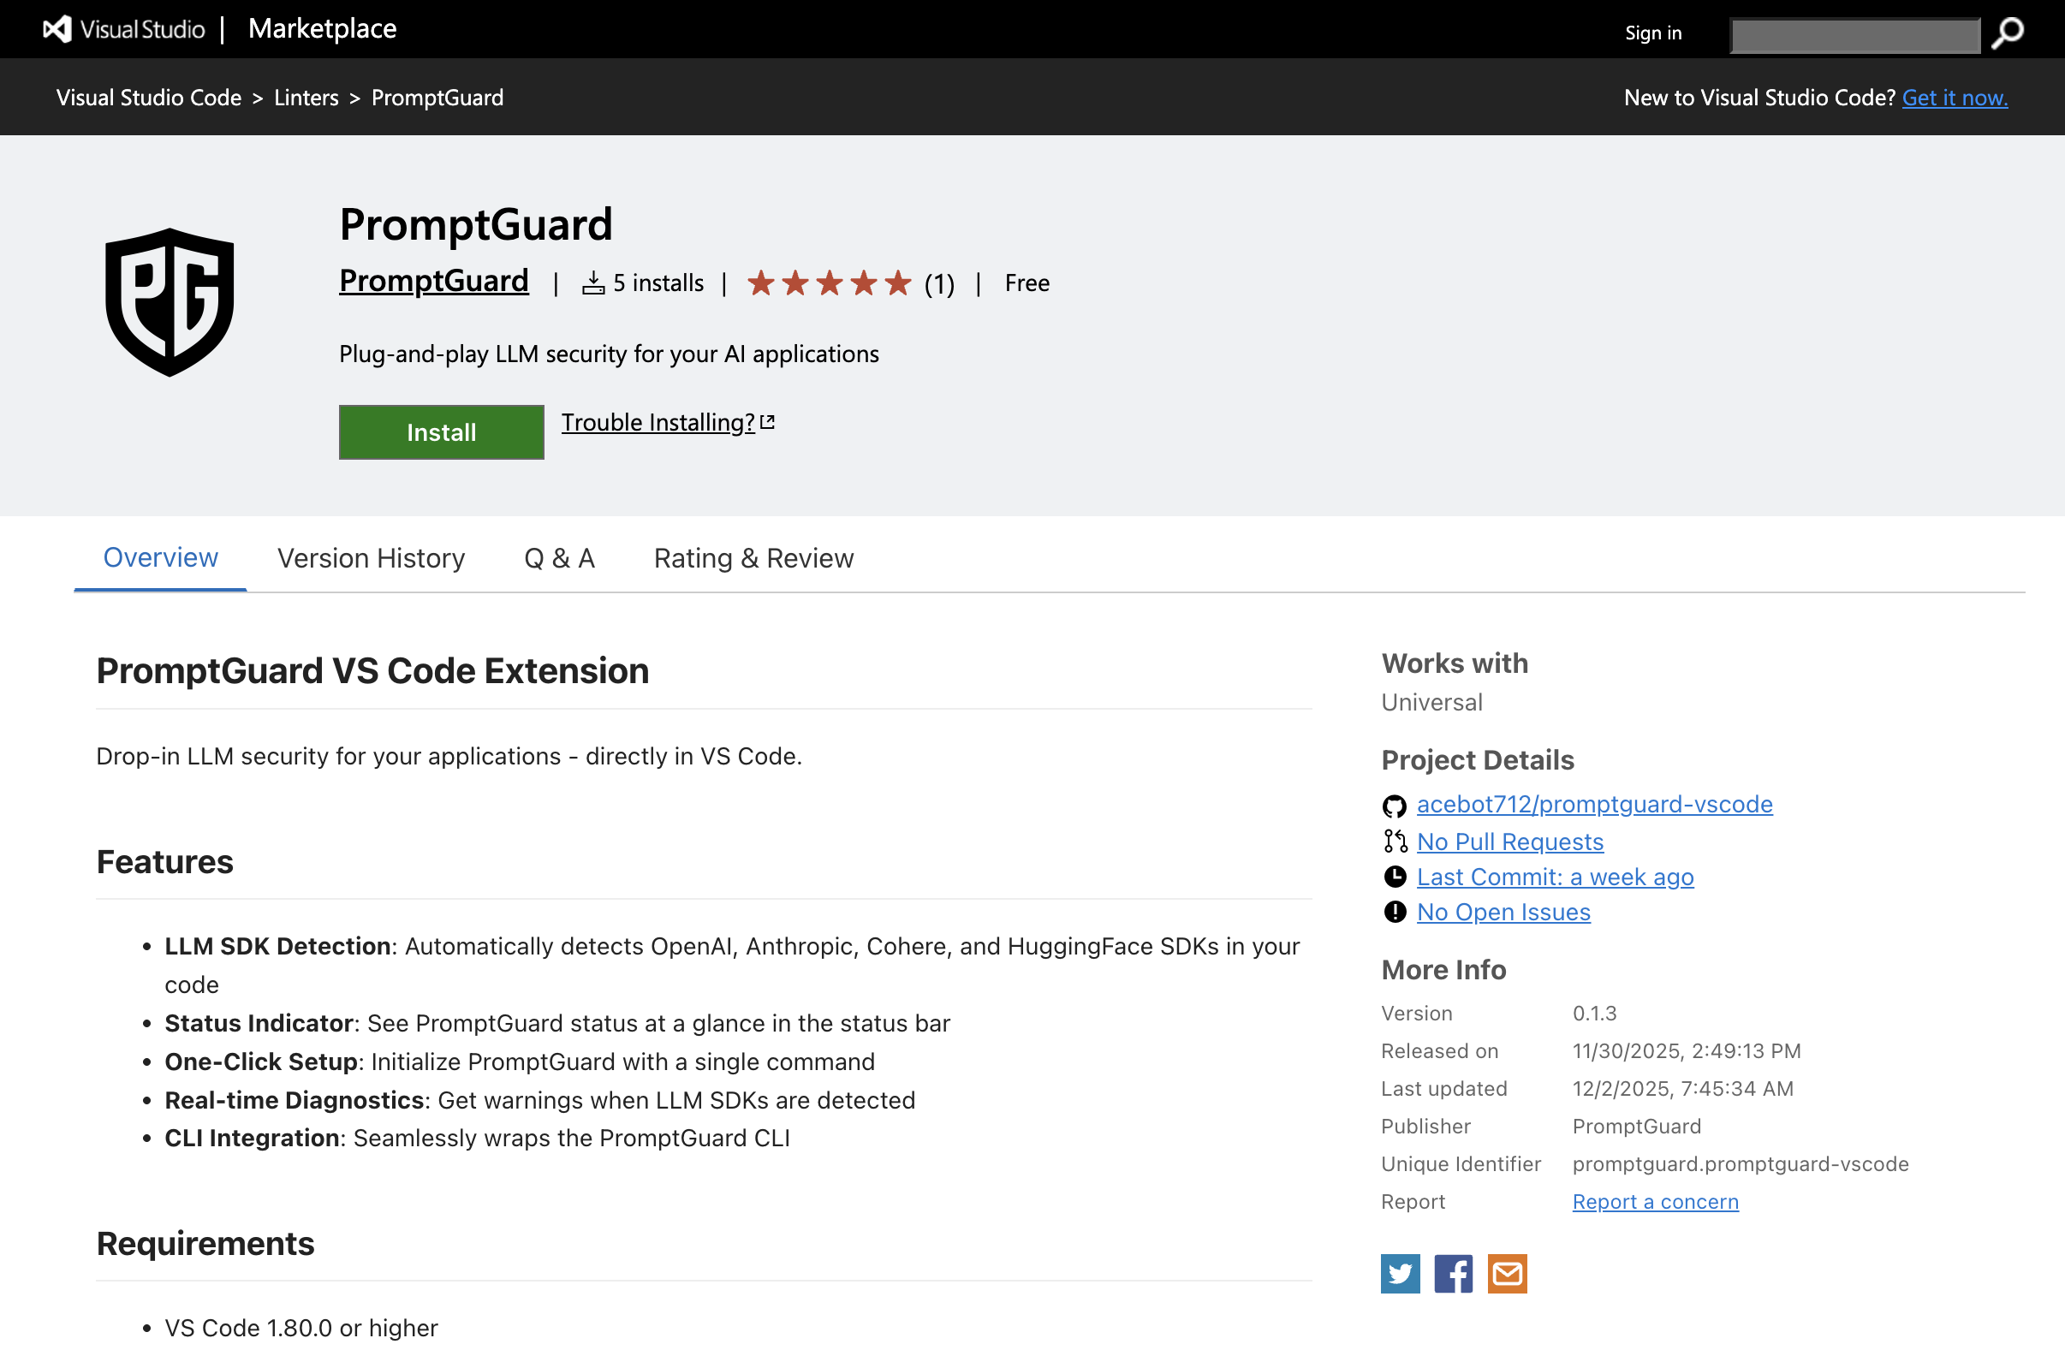Click the PromptGuard breadcrumb text
This screenshot has width=2065, height=1356.
click(x=437, y=98)
